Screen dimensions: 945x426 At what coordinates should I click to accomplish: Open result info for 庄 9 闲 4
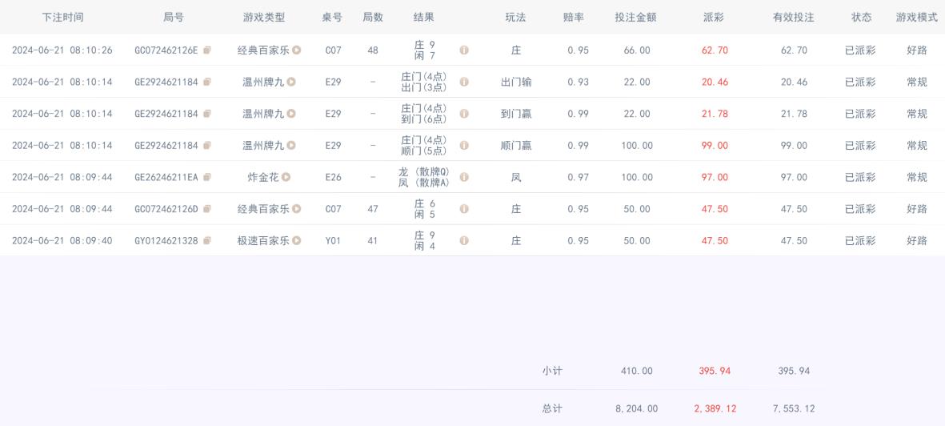coord(464,240)
